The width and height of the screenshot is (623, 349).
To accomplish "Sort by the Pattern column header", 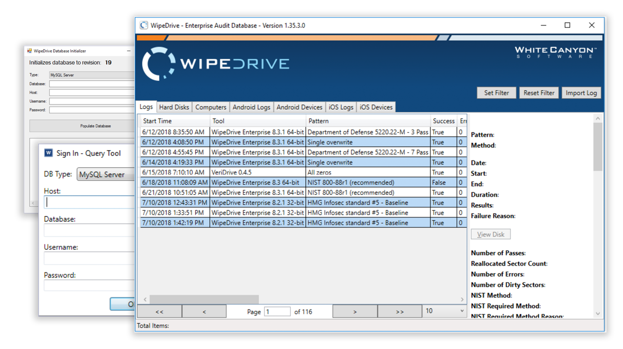I will (x=368, y=121).
